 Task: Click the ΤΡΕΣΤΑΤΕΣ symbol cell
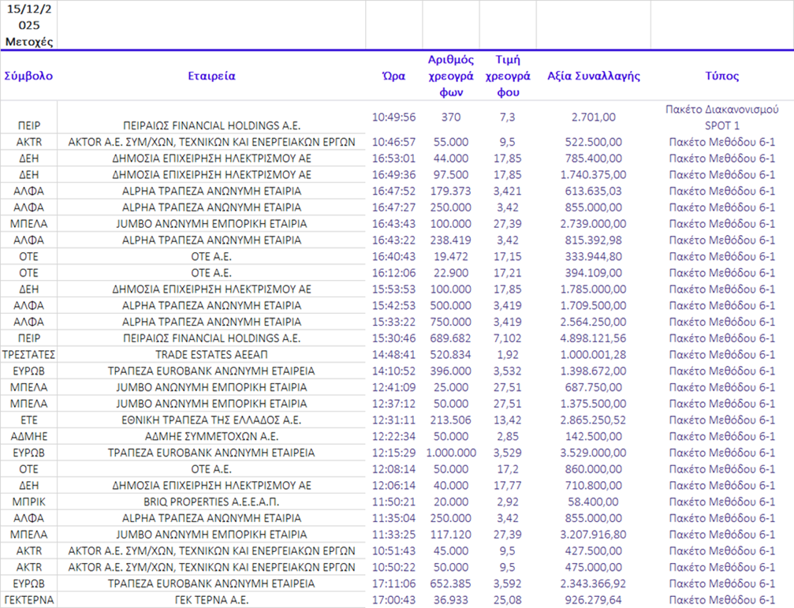(28, 355)
